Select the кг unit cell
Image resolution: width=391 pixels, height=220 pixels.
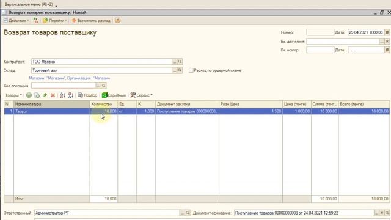pyautogui.click(x=127, y=111)
